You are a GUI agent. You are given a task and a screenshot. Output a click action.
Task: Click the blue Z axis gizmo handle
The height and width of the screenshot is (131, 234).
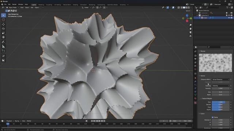187,15
